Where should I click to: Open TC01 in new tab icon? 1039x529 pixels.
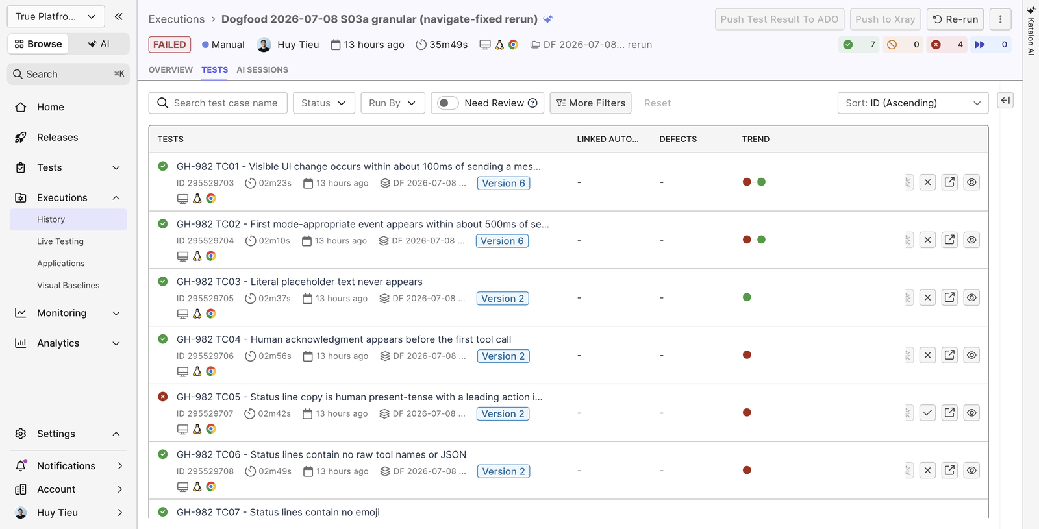(x=949, y=182)
